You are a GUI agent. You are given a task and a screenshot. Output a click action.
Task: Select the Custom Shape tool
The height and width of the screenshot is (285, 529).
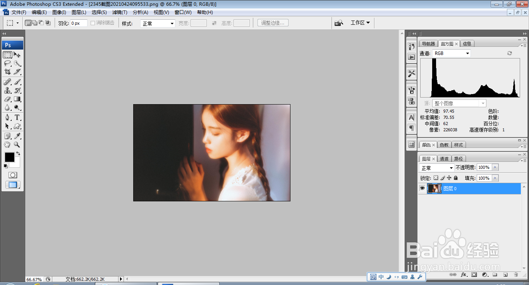(17, 126)
